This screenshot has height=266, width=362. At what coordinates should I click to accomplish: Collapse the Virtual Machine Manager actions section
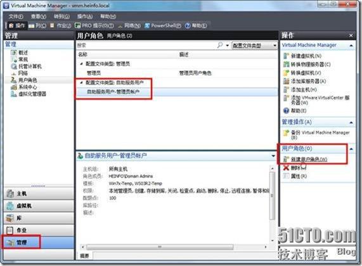351,46
